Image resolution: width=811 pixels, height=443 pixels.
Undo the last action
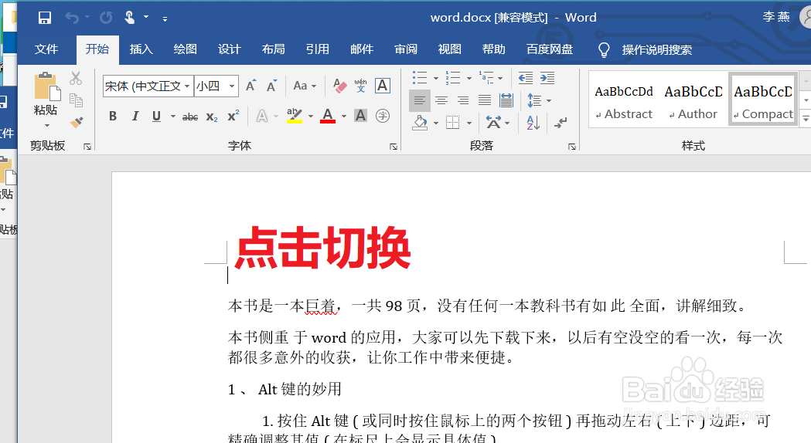pos(72,18)
